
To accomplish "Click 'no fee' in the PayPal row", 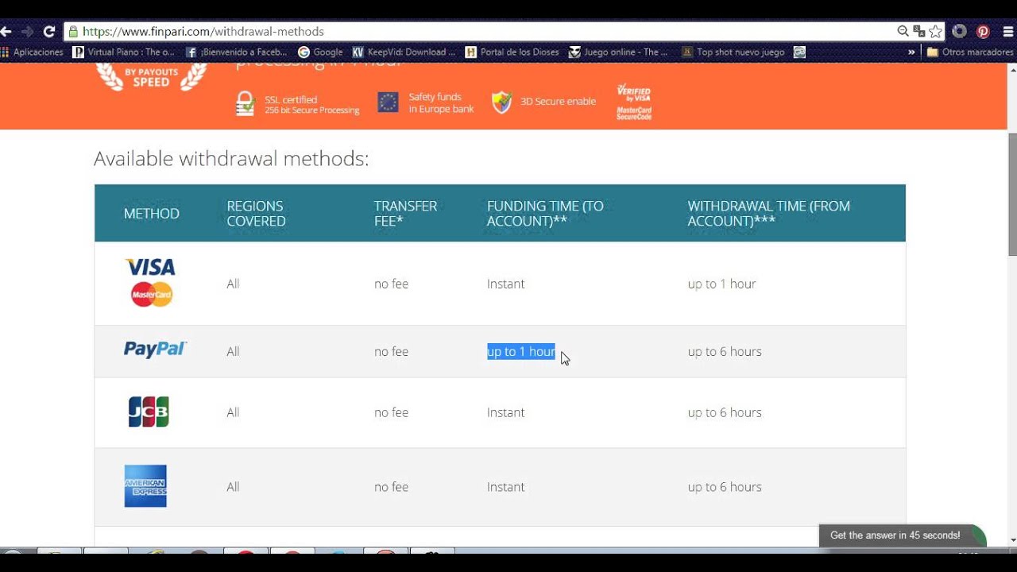I will pyautogui.click(x=391, y=351).
